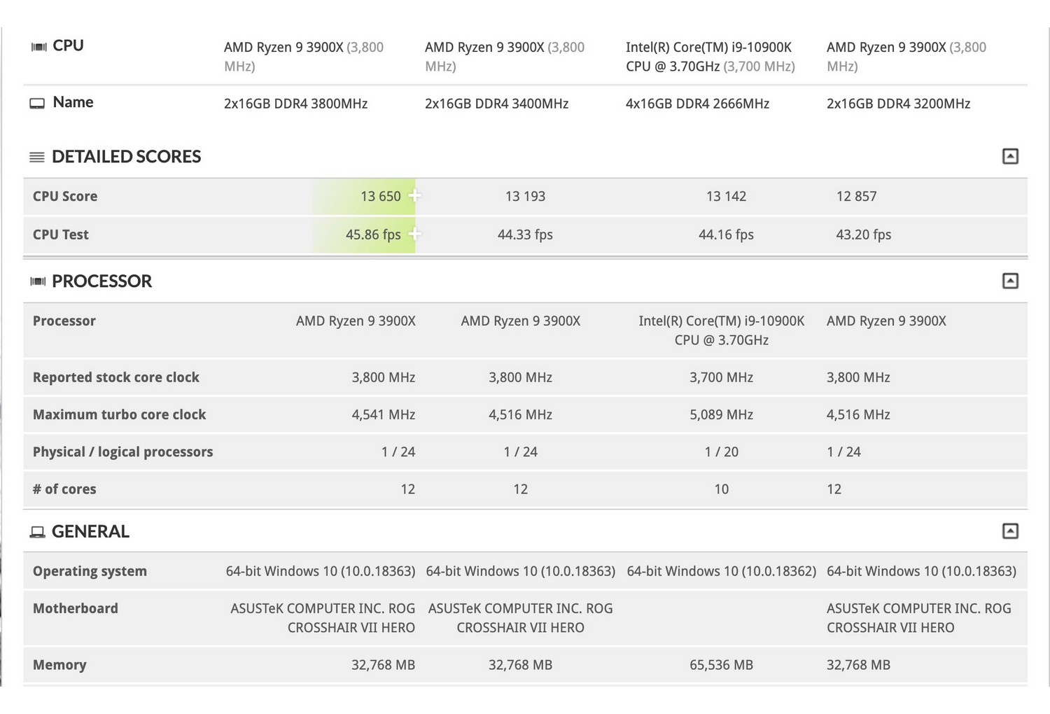Select the 44.33 fps value
The width and height of the screenshot is (1050, 714).
(525, 234)
